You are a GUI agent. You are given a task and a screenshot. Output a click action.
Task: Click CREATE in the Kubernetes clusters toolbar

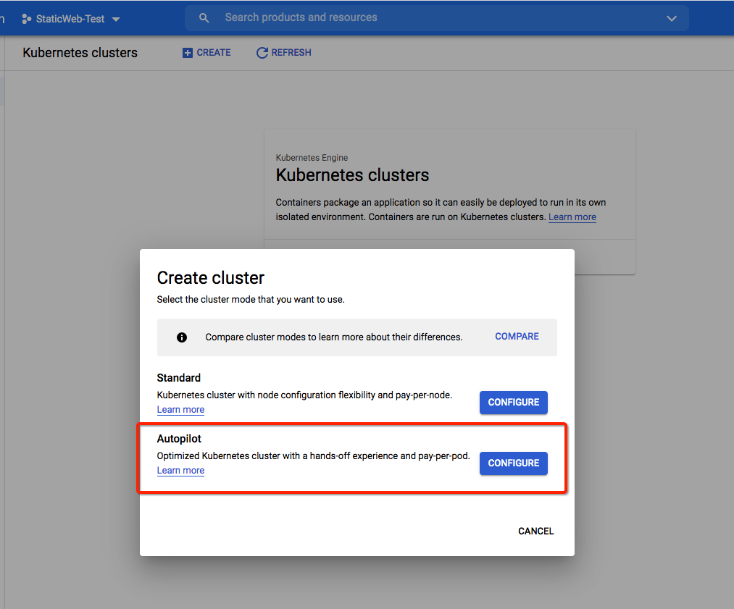207,52
